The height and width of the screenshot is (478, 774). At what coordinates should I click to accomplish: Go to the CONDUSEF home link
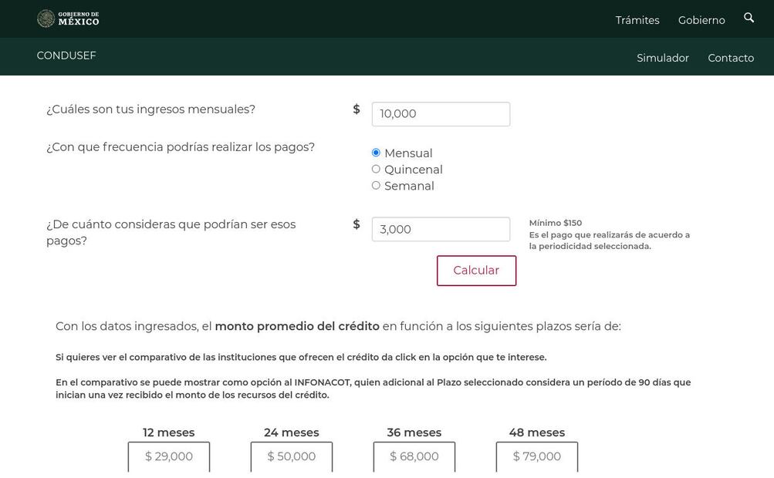tap(66, 56)
